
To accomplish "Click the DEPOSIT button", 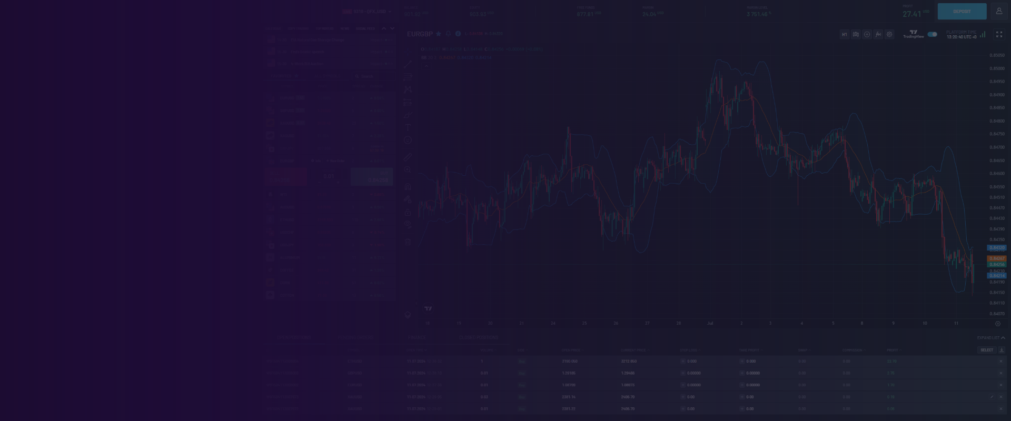I will (962, 11).
